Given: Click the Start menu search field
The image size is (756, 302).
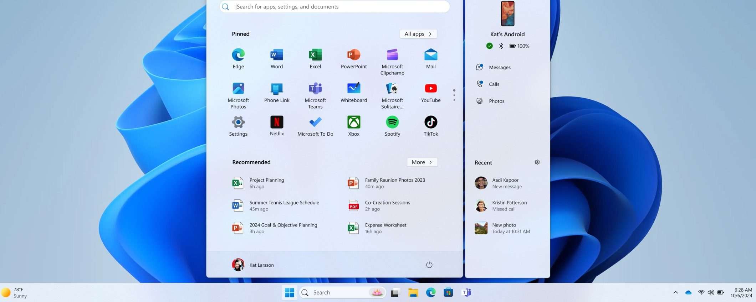Looking at the screenshot, I should (334, 6).
